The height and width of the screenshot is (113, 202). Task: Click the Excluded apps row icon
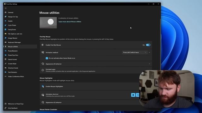click(x=43, y=70)
